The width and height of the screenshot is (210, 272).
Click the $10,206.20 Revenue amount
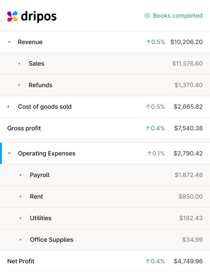(x=186, y=42)
